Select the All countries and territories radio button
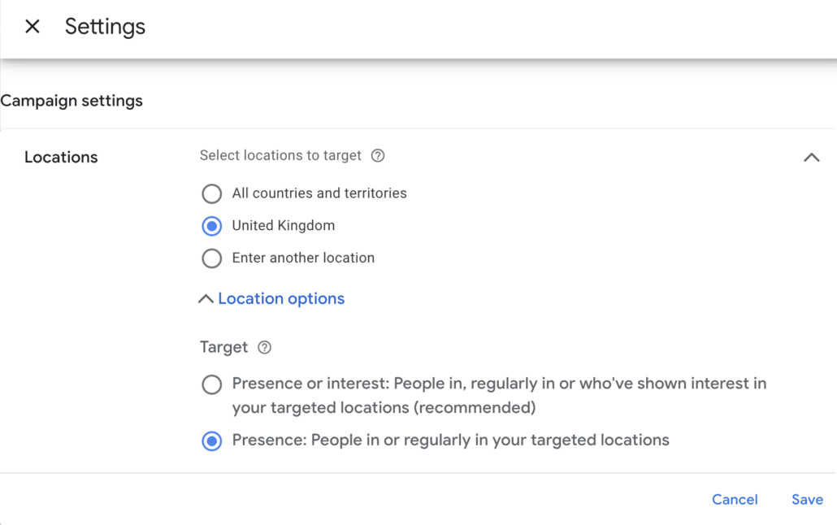This screenshot has width=837, height=525. point(212,193)
